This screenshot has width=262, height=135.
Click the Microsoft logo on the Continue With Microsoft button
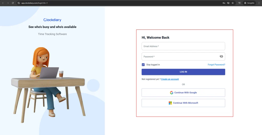(170, 103)
